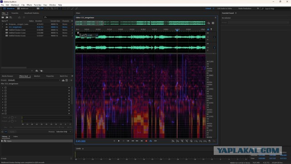Save the effects rack preset icon

tap(63, 80)
